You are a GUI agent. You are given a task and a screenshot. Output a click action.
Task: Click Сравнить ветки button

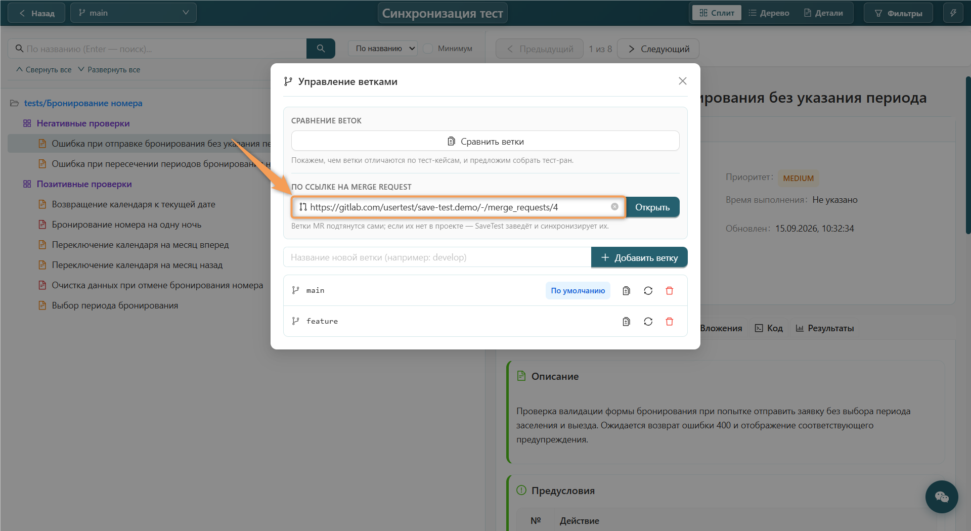(485, 141)
